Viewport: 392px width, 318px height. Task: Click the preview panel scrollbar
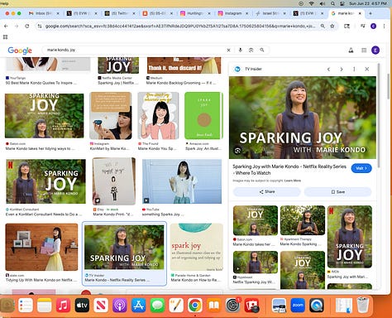(379, 116)
